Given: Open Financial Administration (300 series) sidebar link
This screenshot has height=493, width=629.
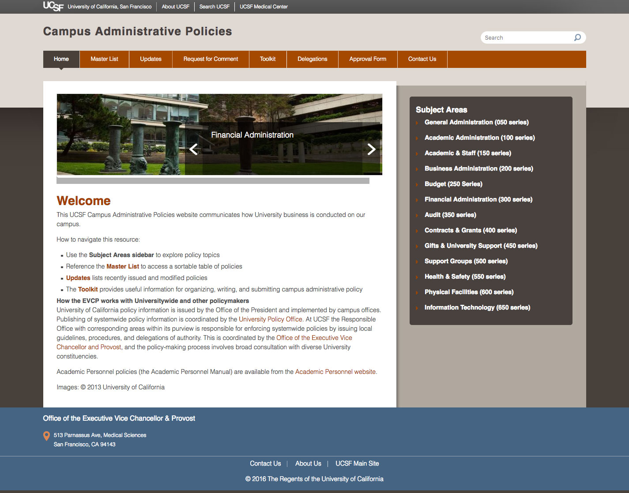Looking at the screenshot, I should pos(478,199).
